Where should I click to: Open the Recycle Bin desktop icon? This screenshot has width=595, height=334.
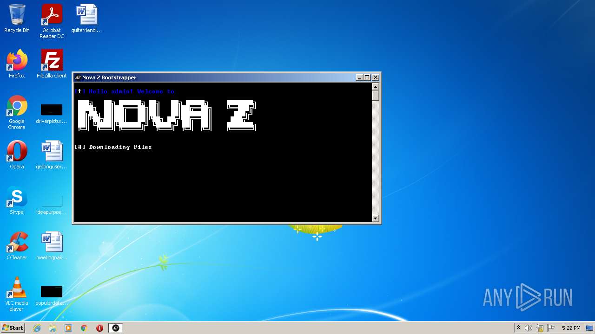point(17,19)
